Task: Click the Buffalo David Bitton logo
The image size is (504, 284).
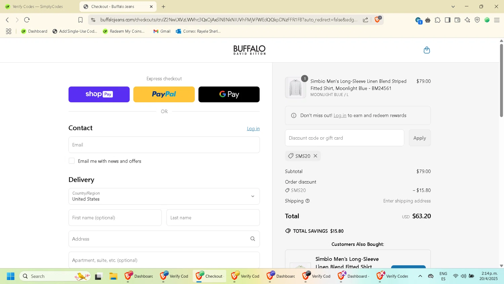Action: tap(249, 50)
